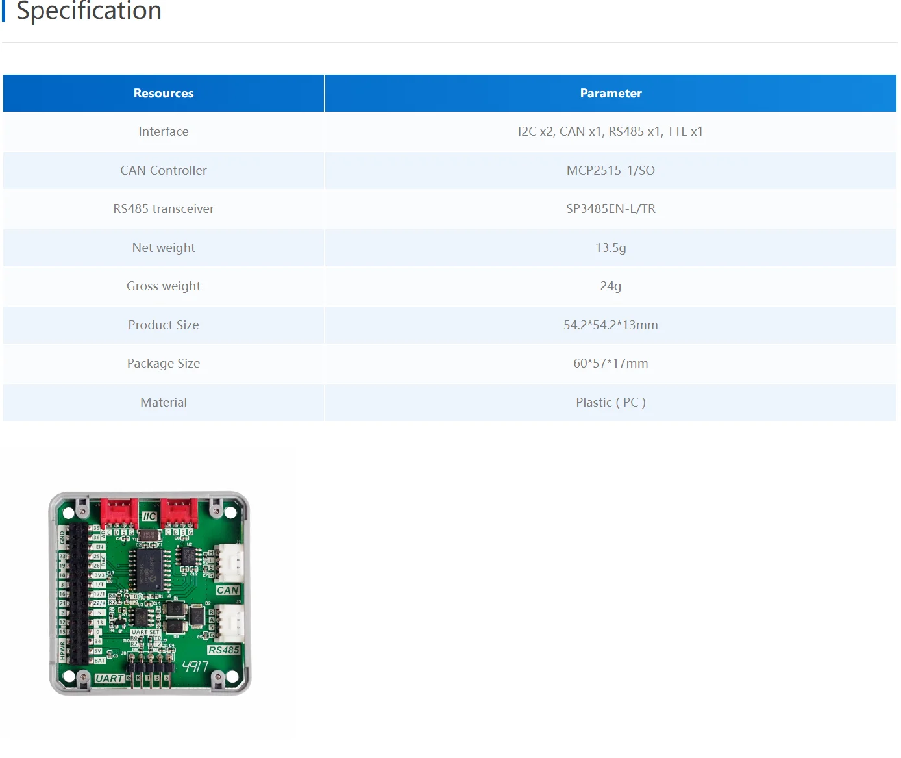
Task: Select the "24g" value
Action: click(x=611, y=286)
